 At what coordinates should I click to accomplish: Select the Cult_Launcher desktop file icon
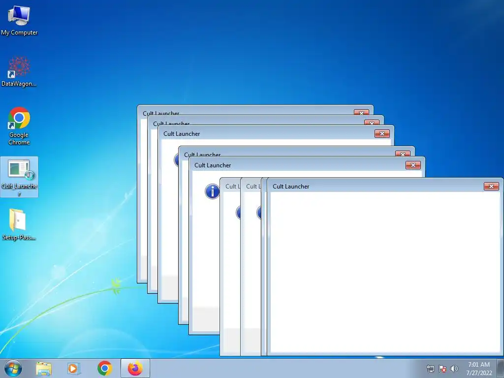19,177
